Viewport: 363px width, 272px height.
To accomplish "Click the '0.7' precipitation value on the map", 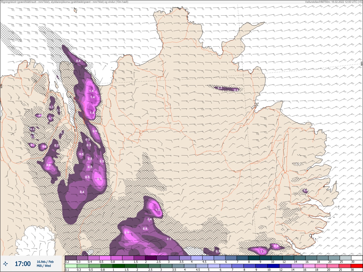I will [x=32, y=145].
